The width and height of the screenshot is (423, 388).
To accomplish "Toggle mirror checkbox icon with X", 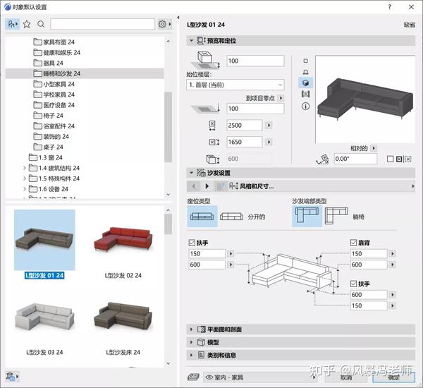I will click(399, 159).
